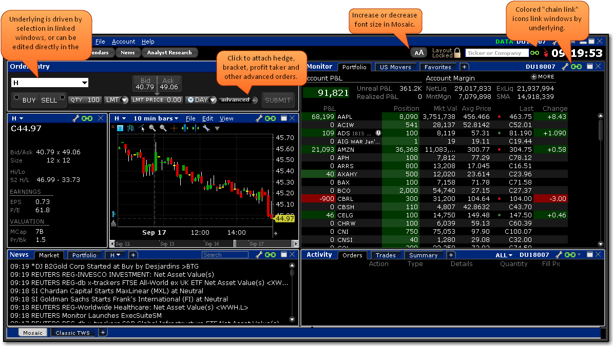
Task: Open the DAY time-in-force dropdown
Action: click(x=201, y=100)
